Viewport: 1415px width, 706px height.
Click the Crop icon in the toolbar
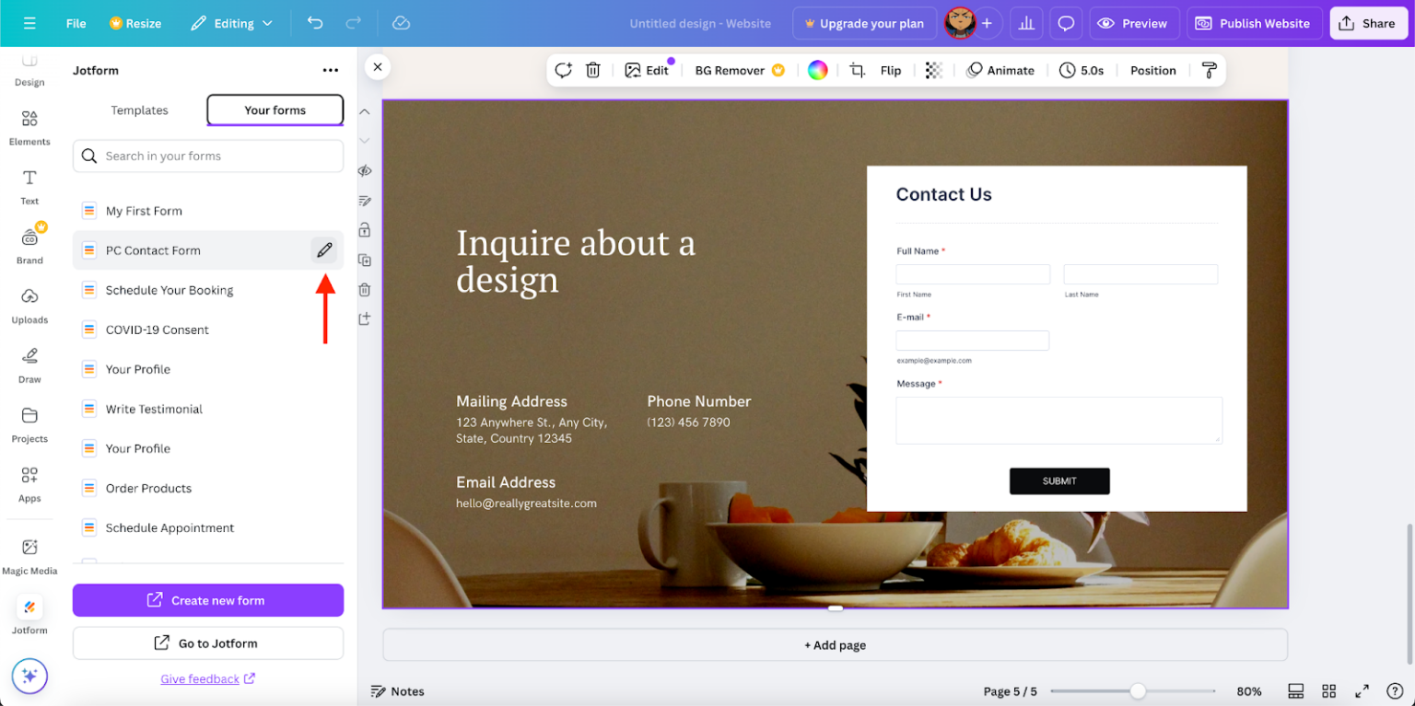tap(858, 70)
